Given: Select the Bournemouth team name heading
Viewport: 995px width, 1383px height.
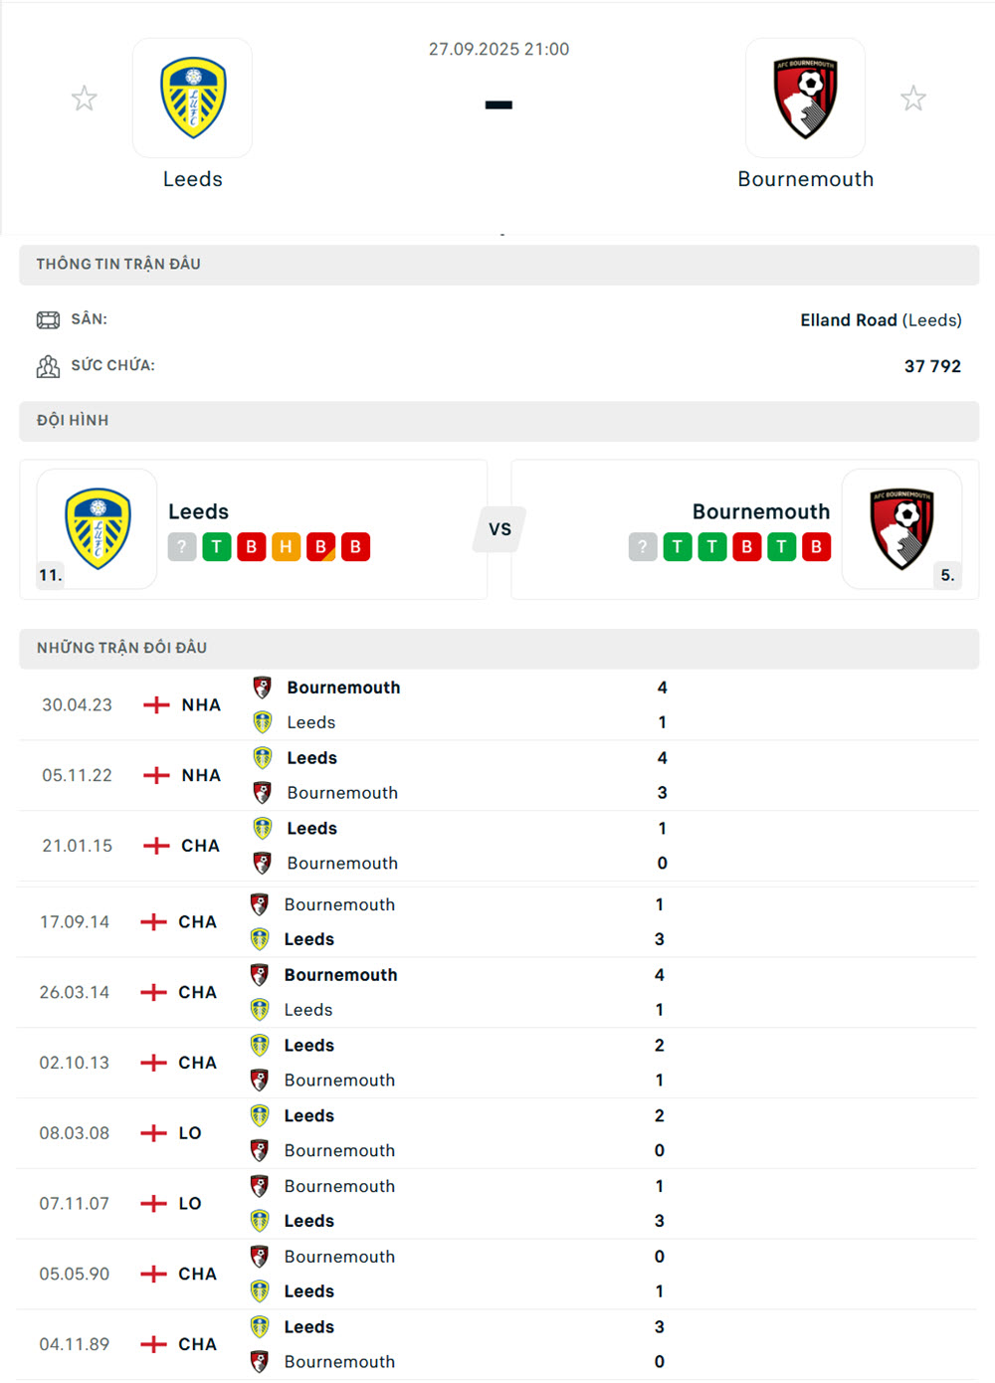Looking at the screenshot, I should [761, 511].
